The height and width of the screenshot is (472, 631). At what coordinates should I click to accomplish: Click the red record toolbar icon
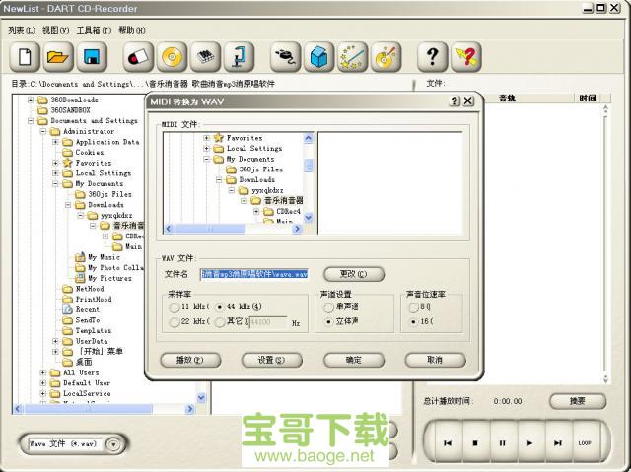138,57
